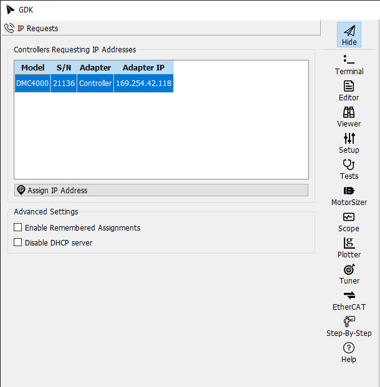Launch the Viewer tool

pos(349,117)
